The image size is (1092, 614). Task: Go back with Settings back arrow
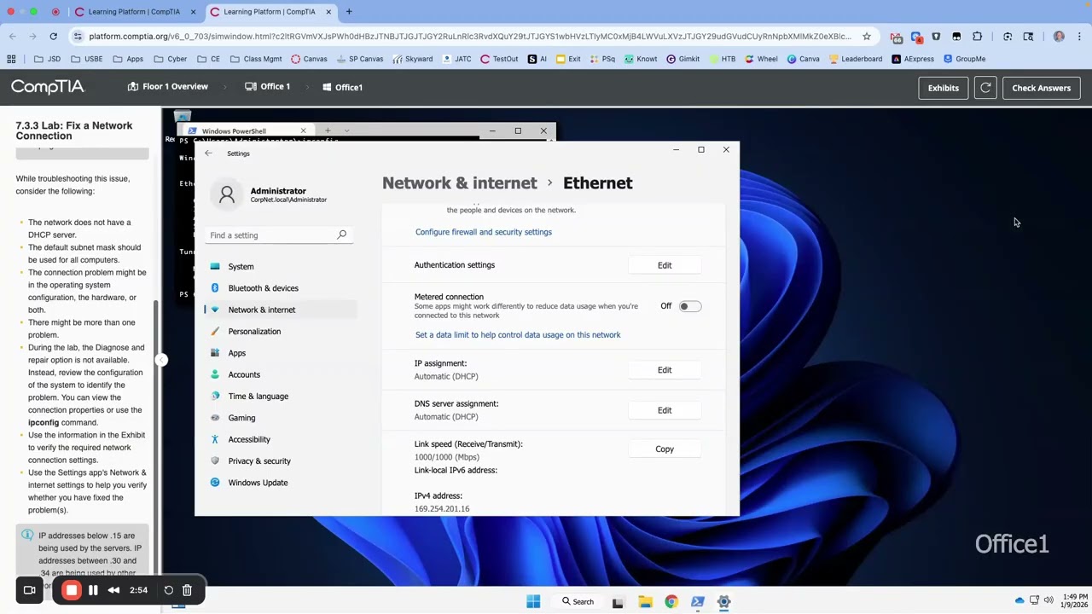[208, 153]
